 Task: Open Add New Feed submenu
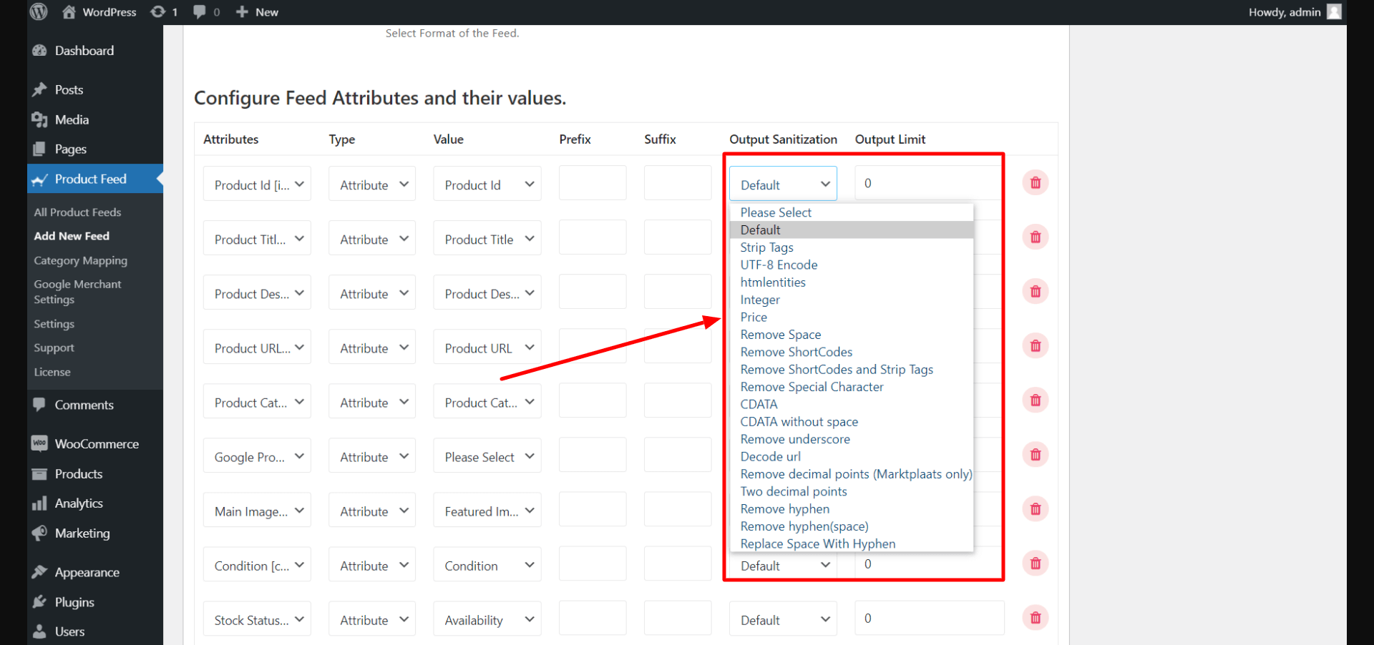72,236
